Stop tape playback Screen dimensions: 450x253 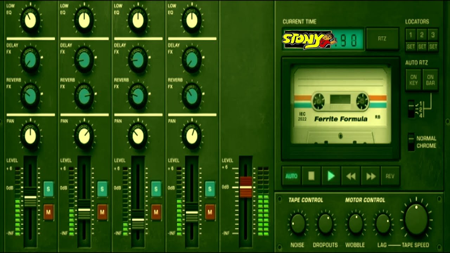pos(311,176)
